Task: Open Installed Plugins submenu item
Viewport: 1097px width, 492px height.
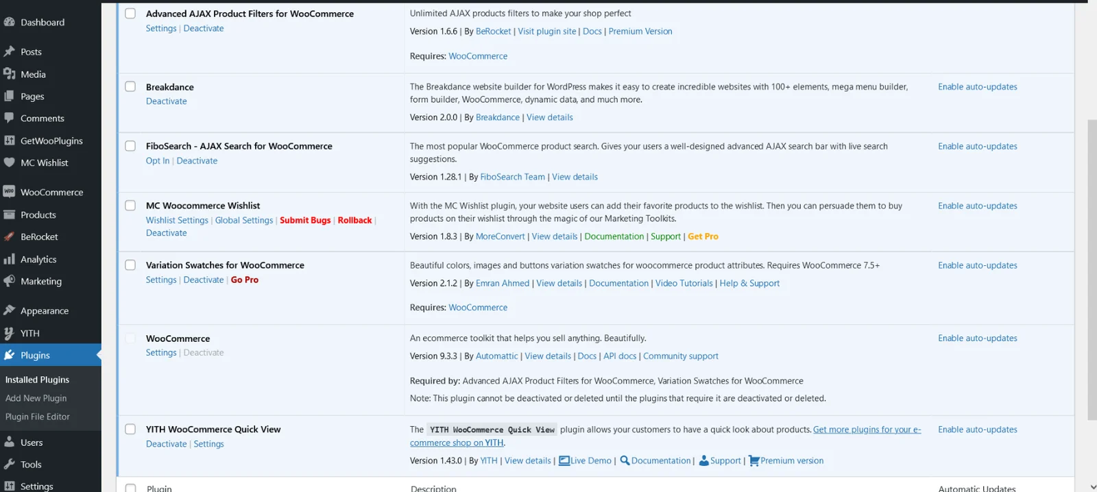Action: pyautogui.click(x=37, y=380)
